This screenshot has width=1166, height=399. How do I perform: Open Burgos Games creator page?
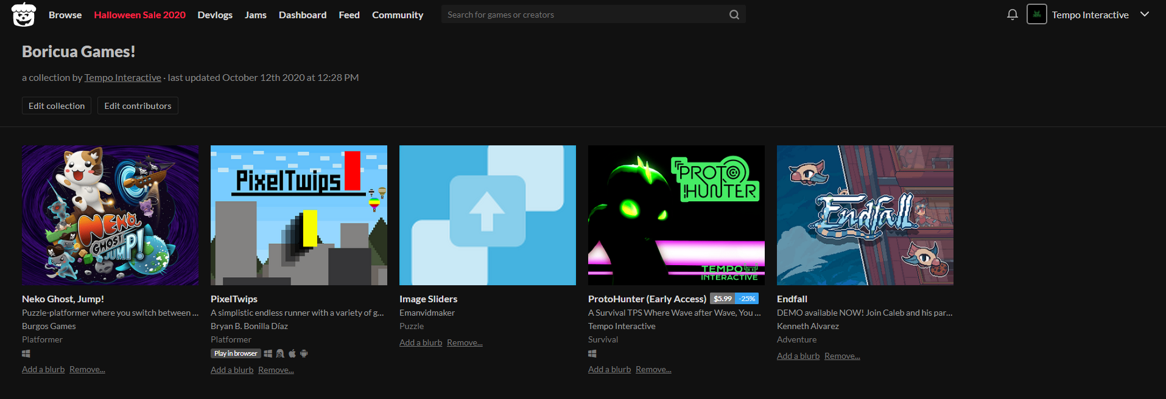click(49, 326)
